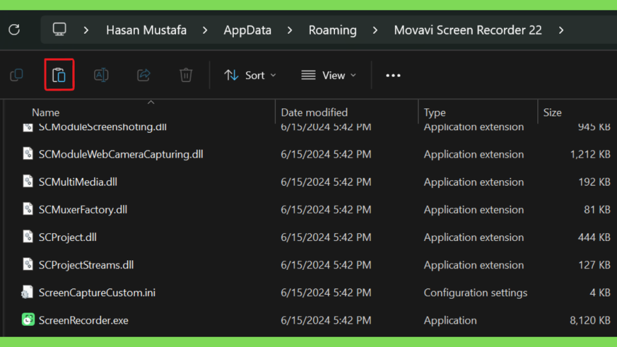Expand the chevron after Movavi Screen Recorder 22
The image size is (617, 347).
(x=561, y=30)
